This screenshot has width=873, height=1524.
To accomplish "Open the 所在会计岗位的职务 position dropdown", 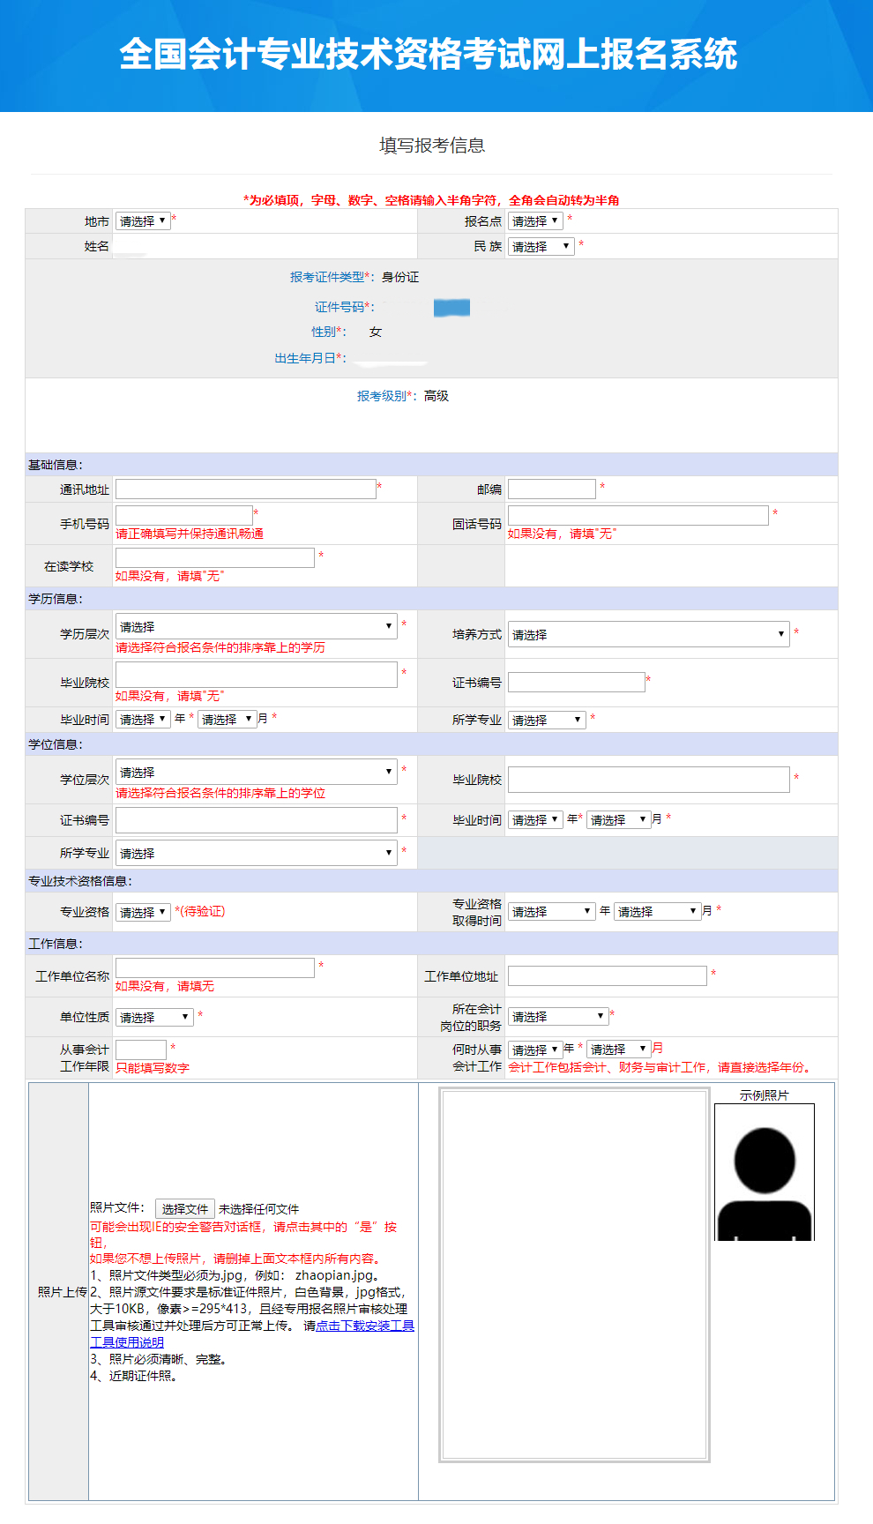I will tap(558, 1017).
